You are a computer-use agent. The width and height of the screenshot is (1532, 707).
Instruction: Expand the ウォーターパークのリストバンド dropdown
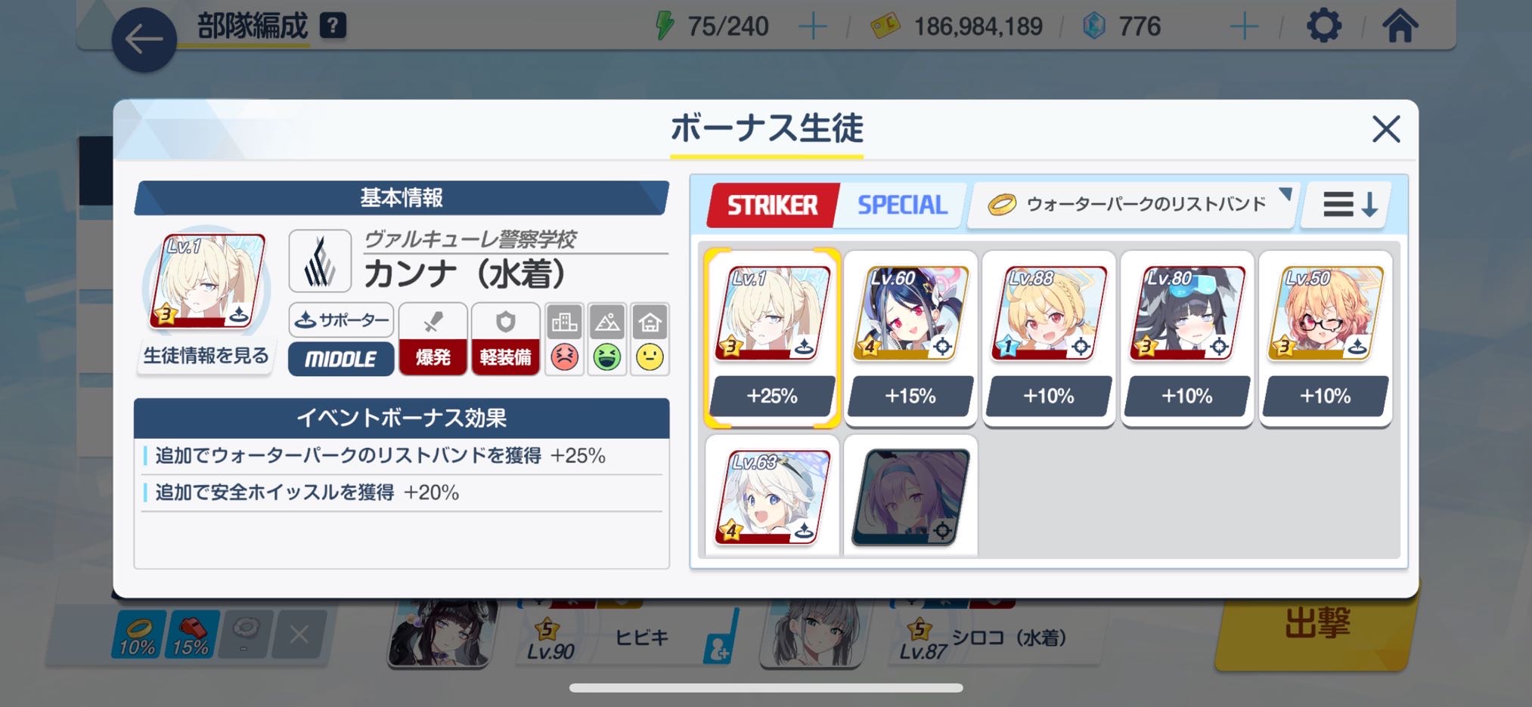(1133, 204)
